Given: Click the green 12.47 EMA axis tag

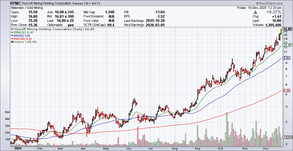Looking at the screenshot, I should (x=287, y=45).
